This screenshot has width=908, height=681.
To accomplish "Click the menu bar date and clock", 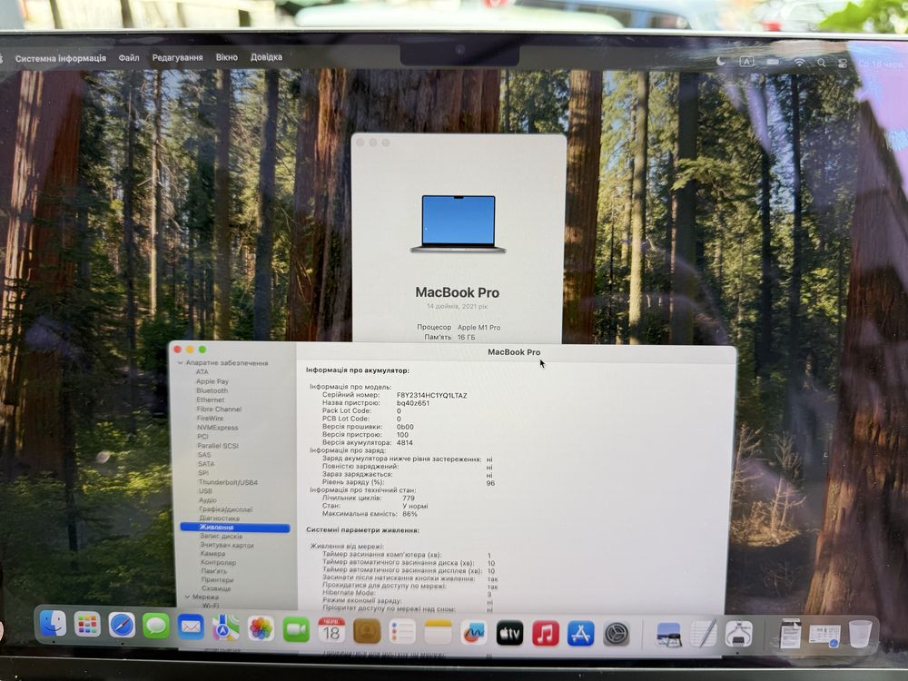I will [880, 64].
